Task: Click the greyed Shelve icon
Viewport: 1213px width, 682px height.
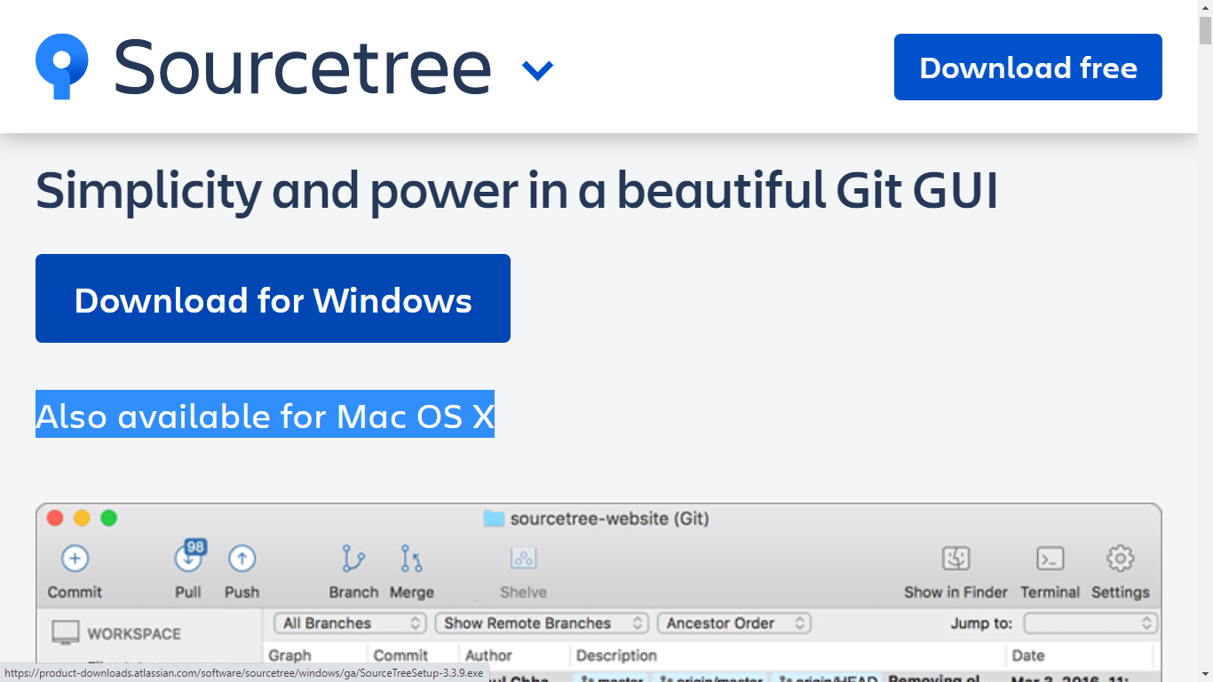Action: (x=523, y=559)
